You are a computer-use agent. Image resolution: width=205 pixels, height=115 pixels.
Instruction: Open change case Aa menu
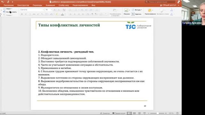click(52, 14)
